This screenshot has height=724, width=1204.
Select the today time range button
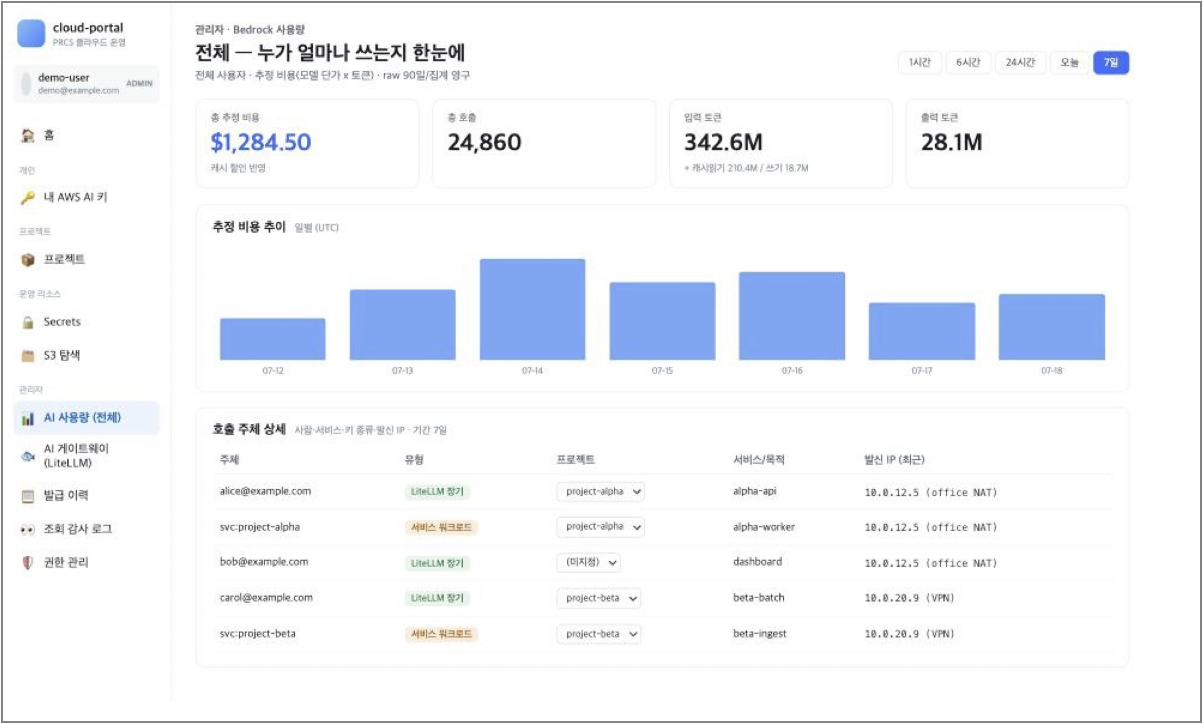[x=1069, y=62]
